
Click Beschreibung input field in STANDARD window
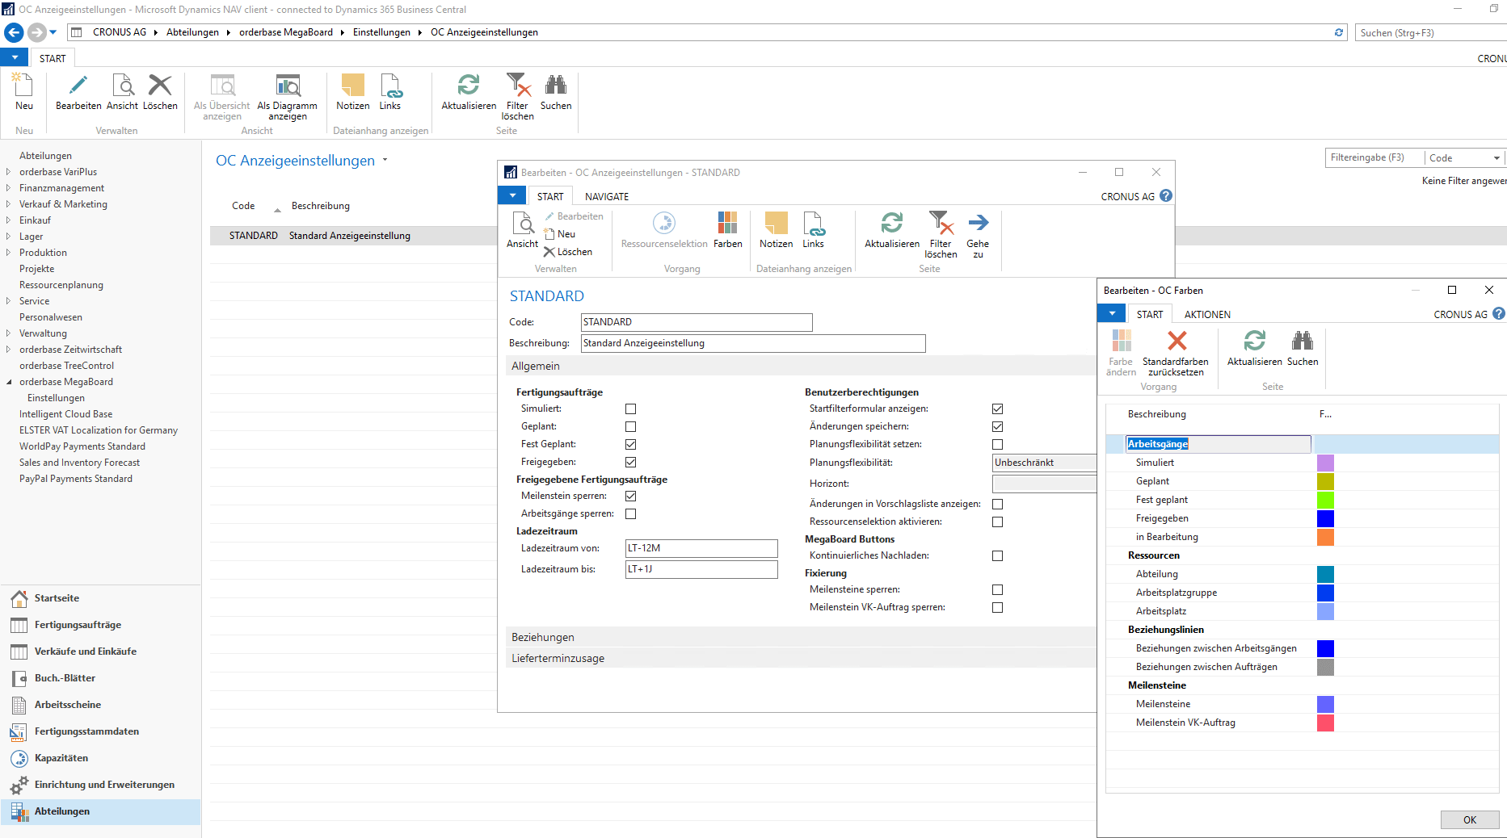(753, 343)
